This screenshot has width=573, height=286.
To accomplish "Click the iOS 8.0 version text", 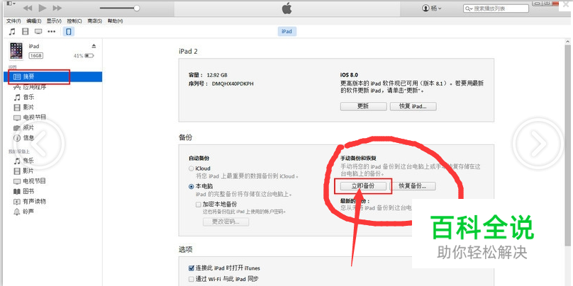I will 349,74.
